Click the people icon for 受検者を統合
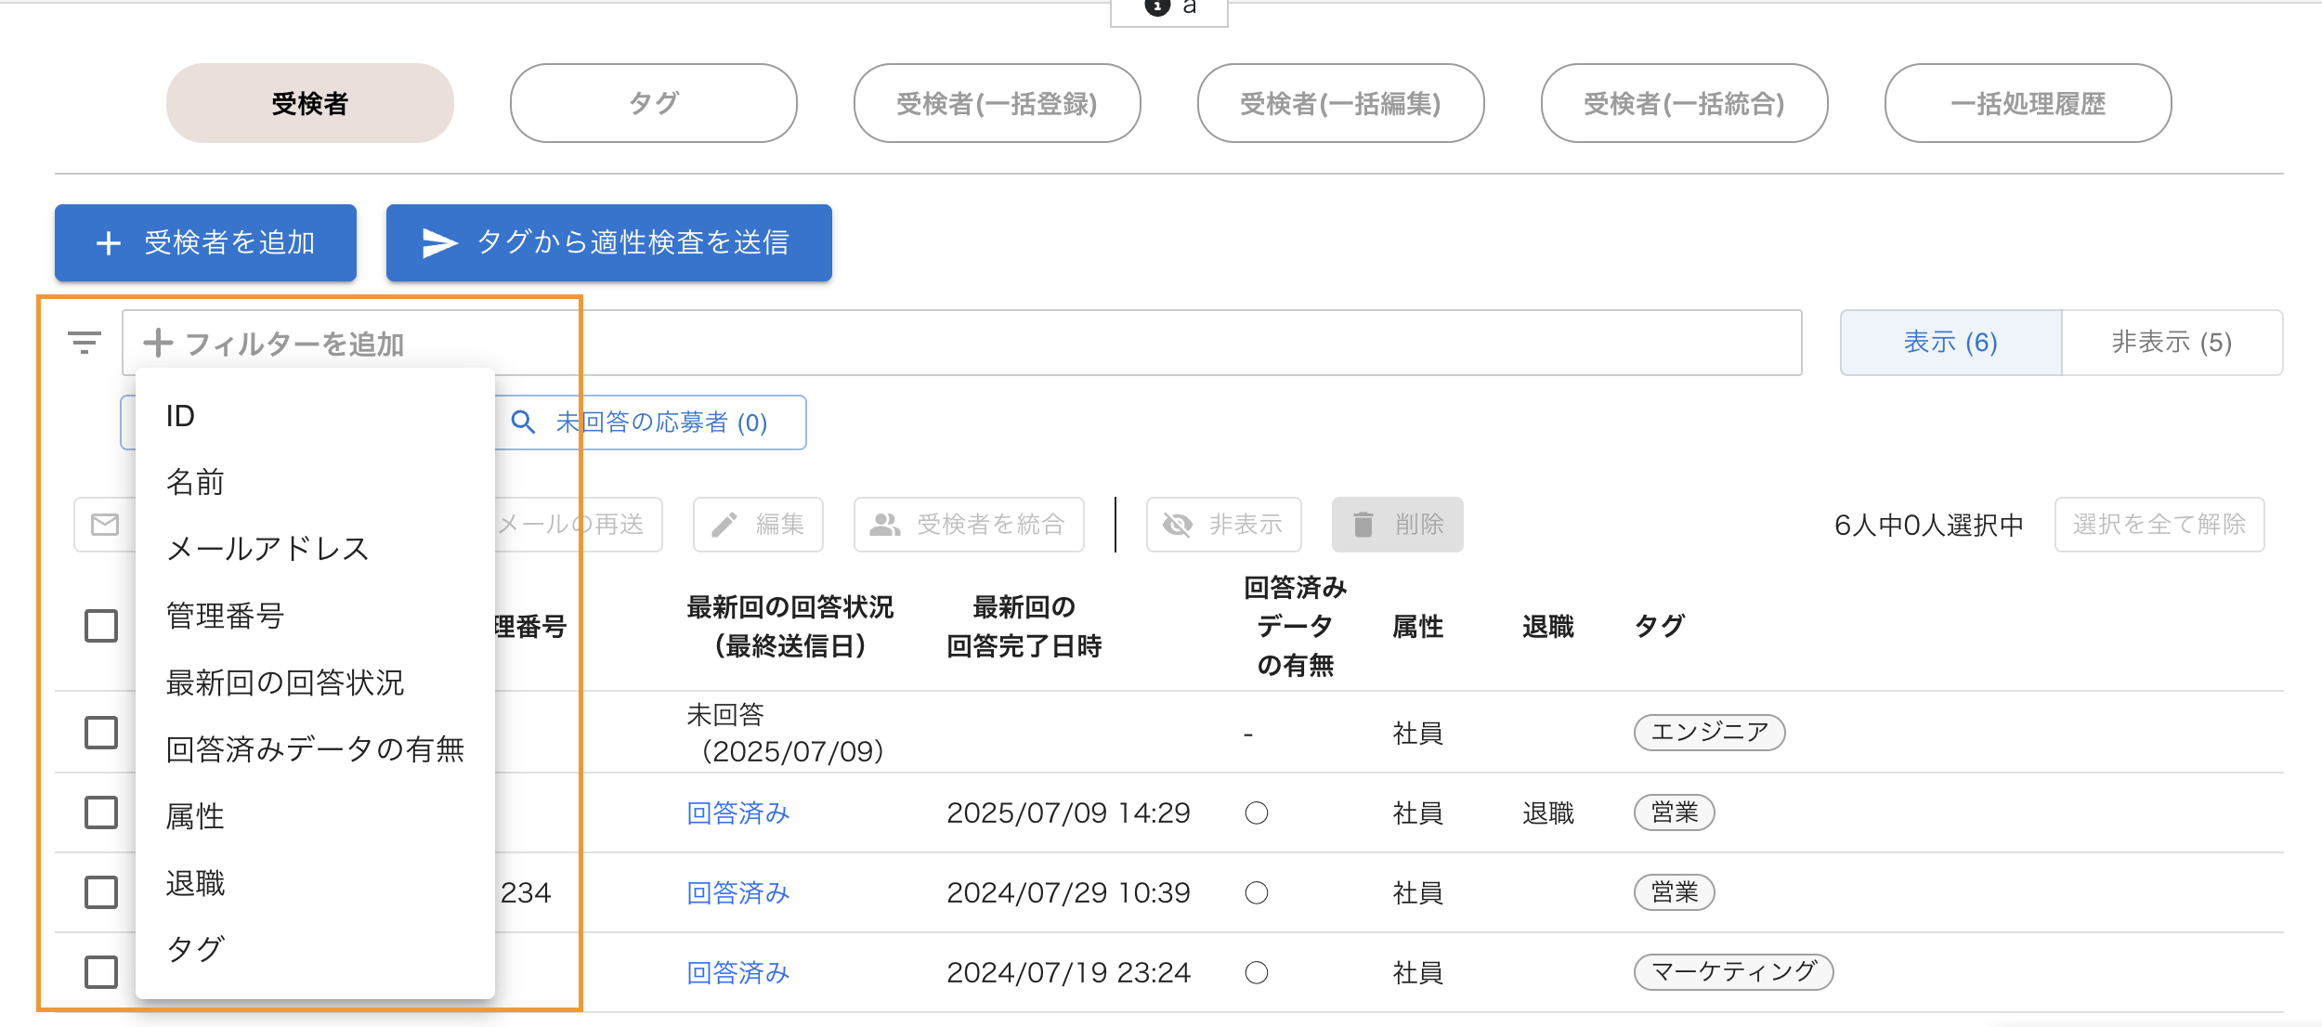 (x=884, y=525)
